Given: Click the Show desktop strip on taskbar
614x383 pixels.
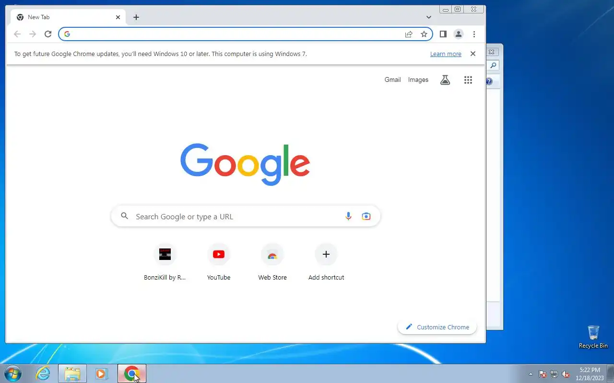Looking at the screenshot, I should [610, 373].
